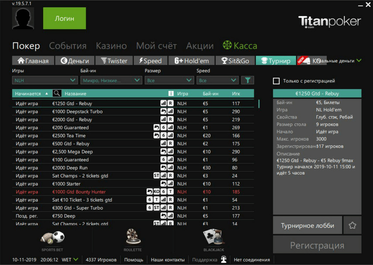Switch to the Twister tab
The height and width of the screenshot is (265, 373).
114,61
